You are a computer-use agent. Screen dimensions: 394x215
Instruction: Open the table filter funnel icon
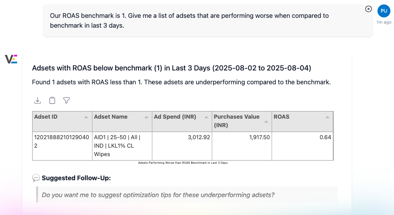(67, 100)
